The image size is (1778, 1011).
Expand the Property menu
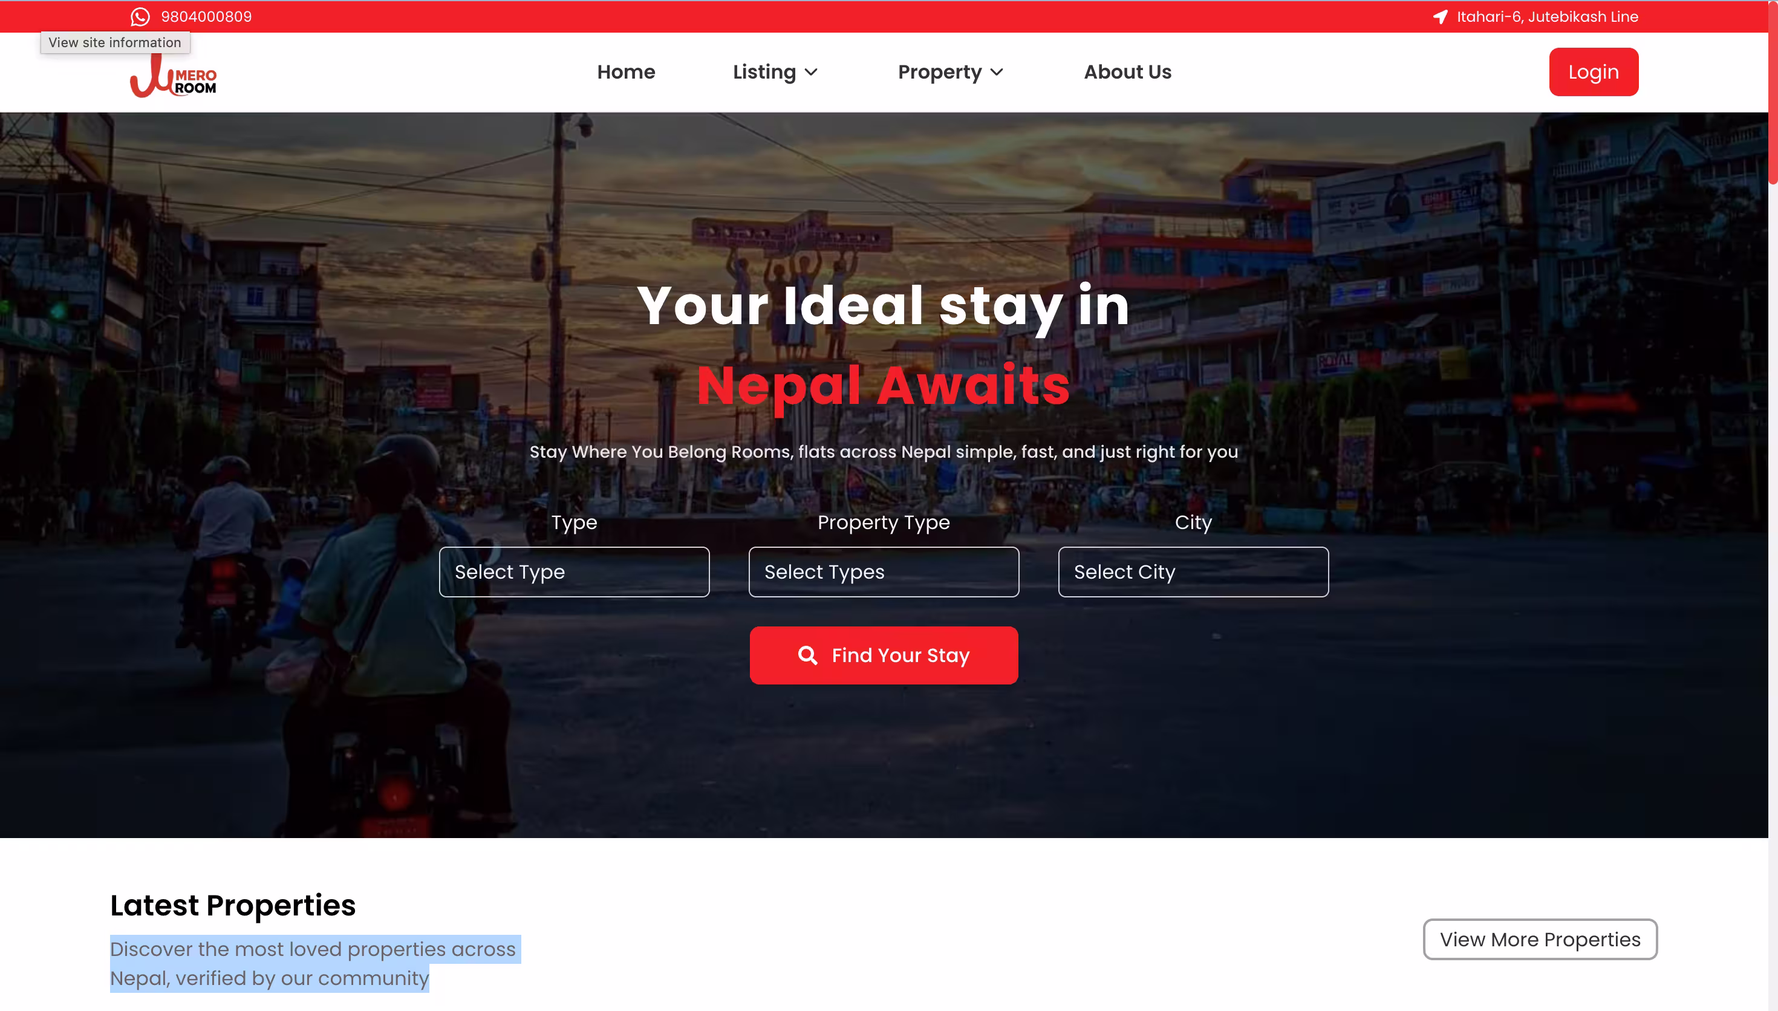click(951, 72)
